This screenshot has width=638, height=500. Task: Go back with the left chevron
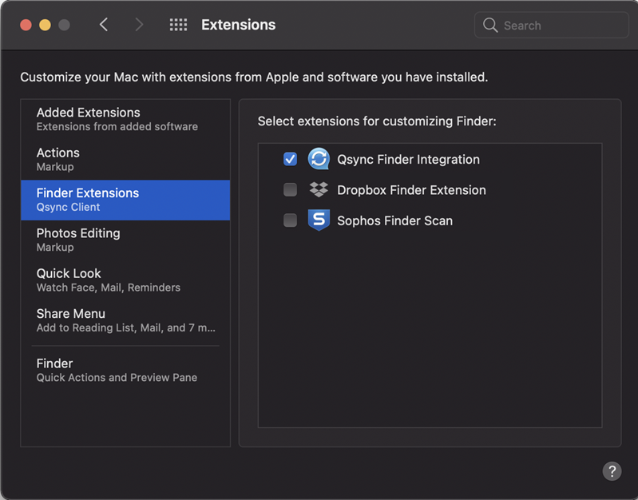104,25
